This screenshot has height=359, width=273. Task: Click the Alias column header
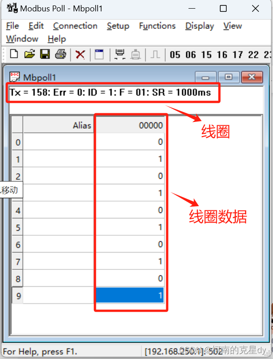tap(59, 125)
